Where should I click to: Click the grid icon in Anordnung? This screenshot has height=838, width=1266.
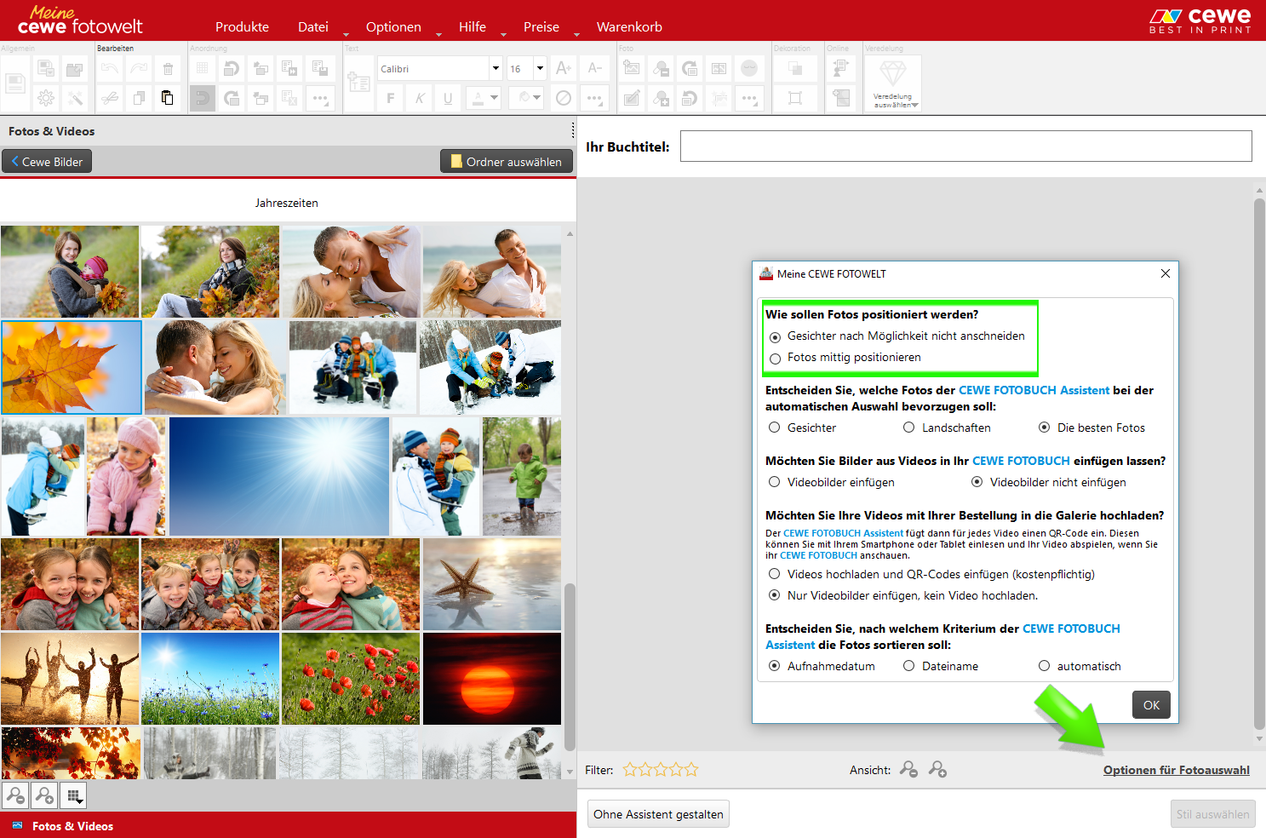pyautogui.click(x=202, y=69)
